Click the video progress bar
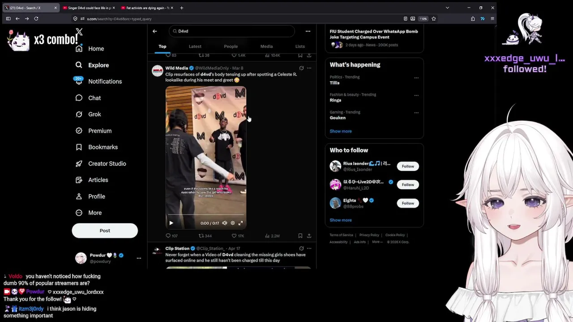573x322 pixels. 206,216
